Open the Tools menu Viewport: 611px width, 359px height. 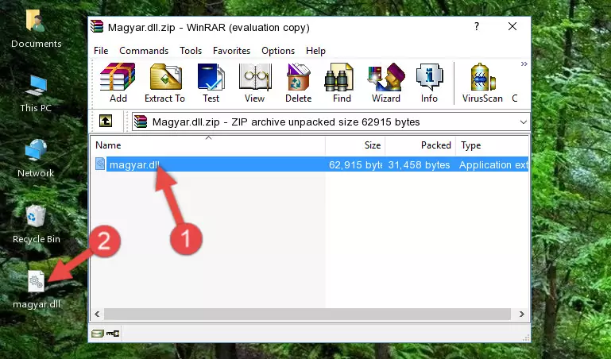191,51
